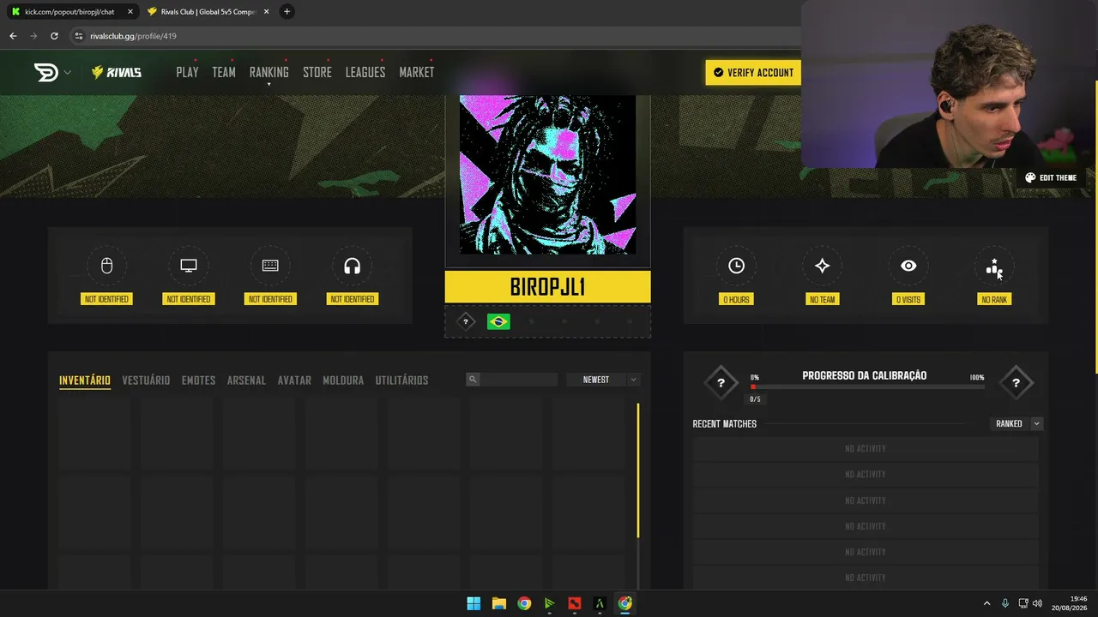Click the 0 Visits label

click(x=908, y=299)
